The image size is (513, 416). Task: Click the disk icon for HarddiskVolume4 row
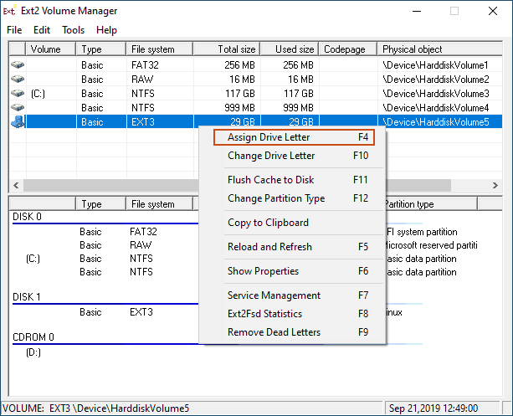coord(18,108)
